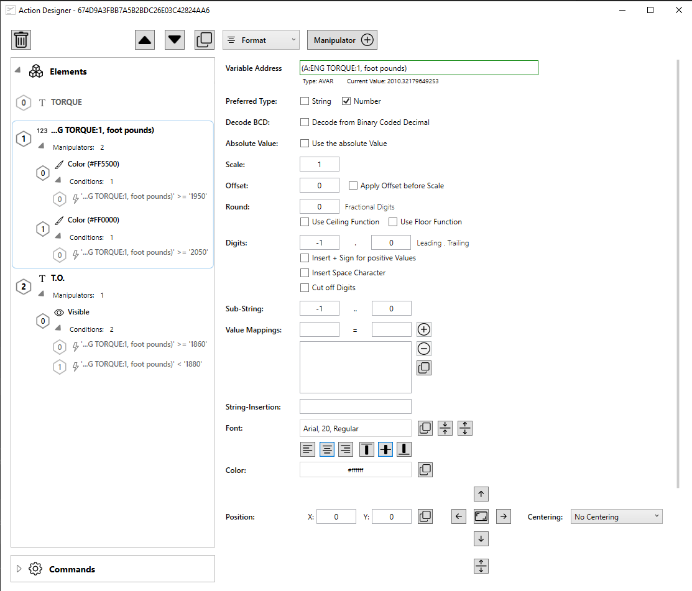Select center horizontal text alignment

pos(327,449)
